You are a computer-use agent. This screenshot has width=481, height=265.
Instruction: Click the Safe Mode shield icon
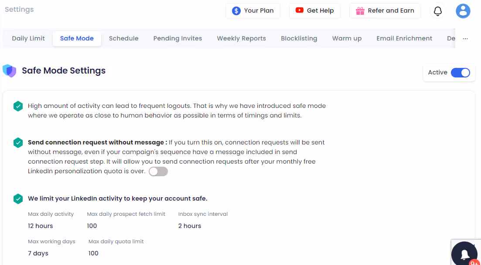pyautogui.click(x=9, y=70)
